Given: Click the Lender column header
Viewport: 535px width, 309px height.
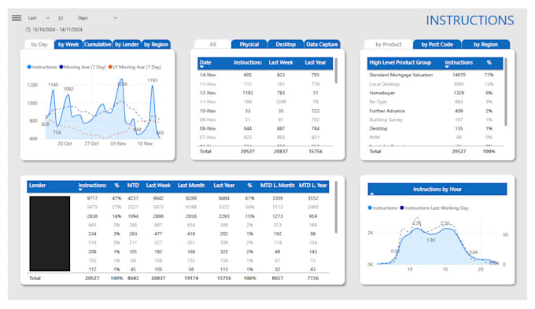Looking at the screenshot, I should tap(38, 186).
